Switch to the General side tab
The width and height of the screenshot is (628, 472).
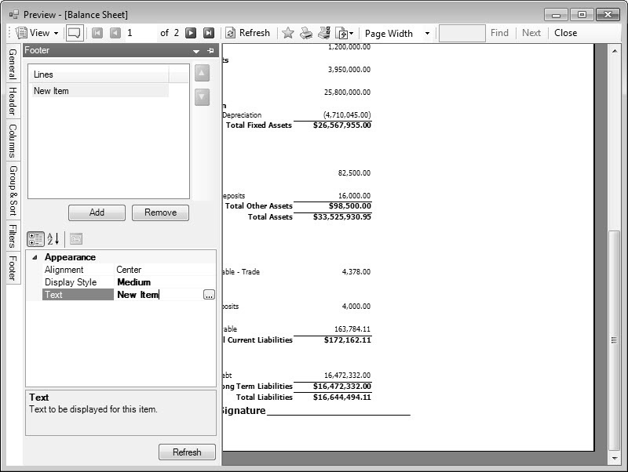[12, 64]
